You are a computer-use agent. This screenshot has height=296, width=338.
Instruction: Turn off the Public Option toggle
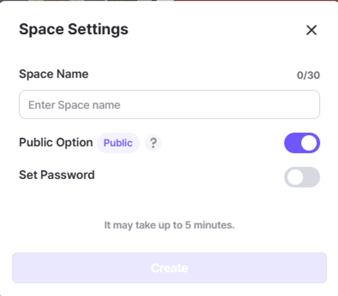[x=302, y=143]
